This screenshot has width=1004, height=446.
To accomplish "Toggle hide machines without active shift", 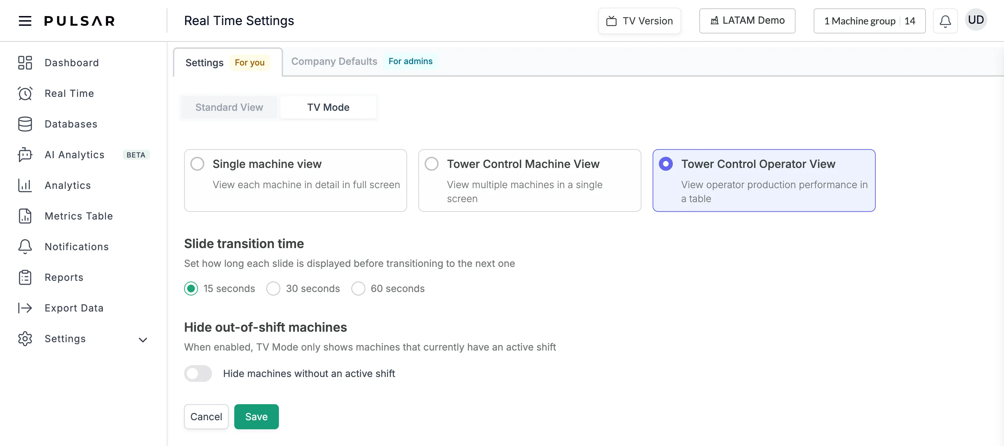I will 198,374.
